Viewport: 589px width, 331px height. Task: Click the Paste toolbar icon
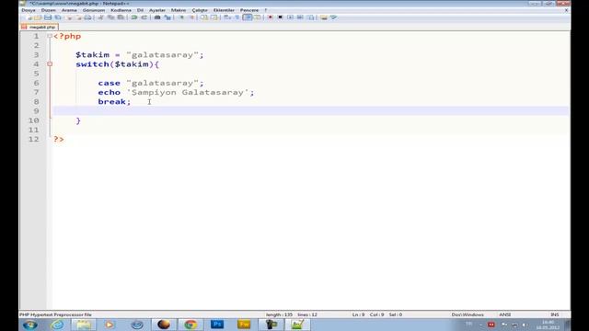[x=121, y=17]
